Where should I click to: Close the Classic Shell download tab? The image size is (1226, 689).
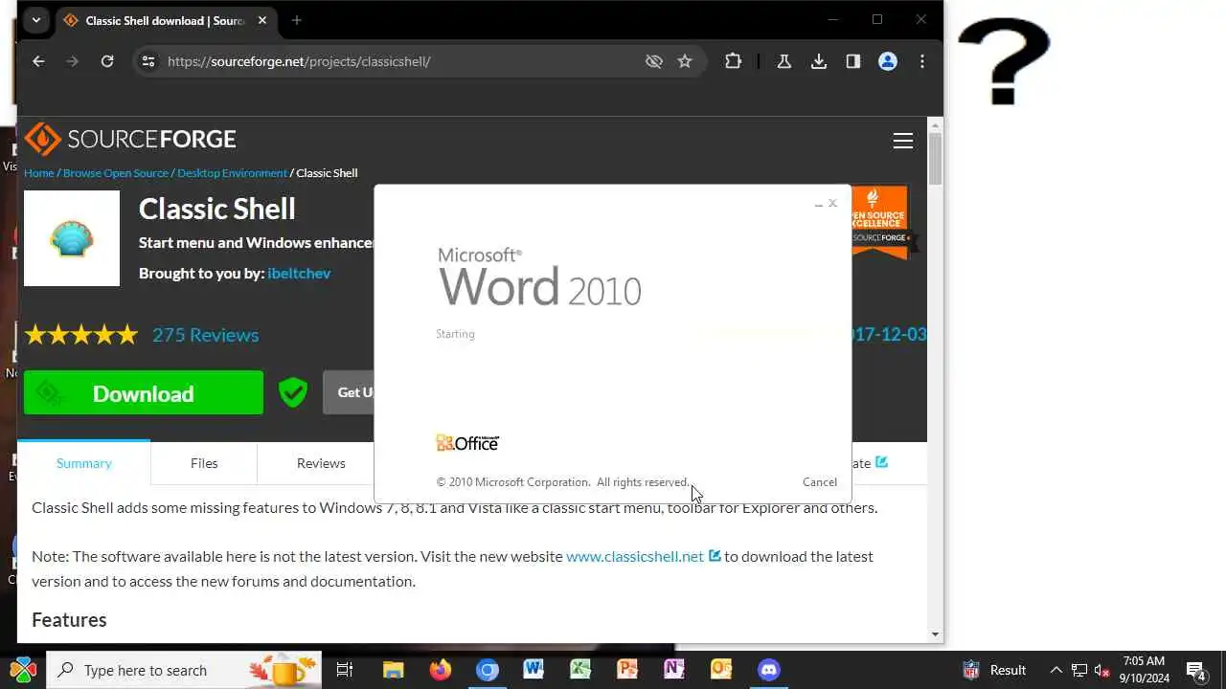pos(262,20)
